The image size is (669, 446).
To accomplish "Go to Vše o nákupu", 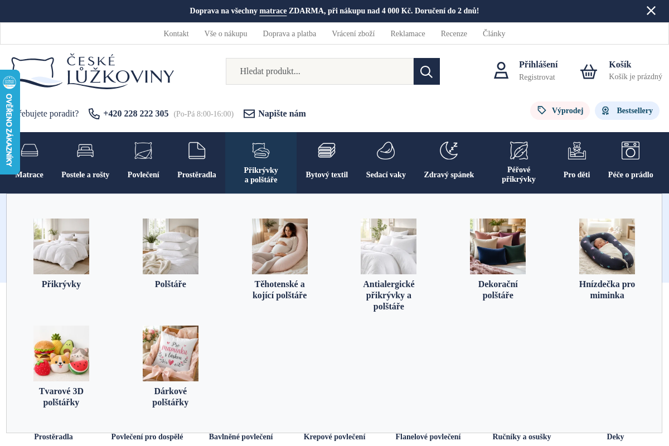I will click(x=226, y=33).
